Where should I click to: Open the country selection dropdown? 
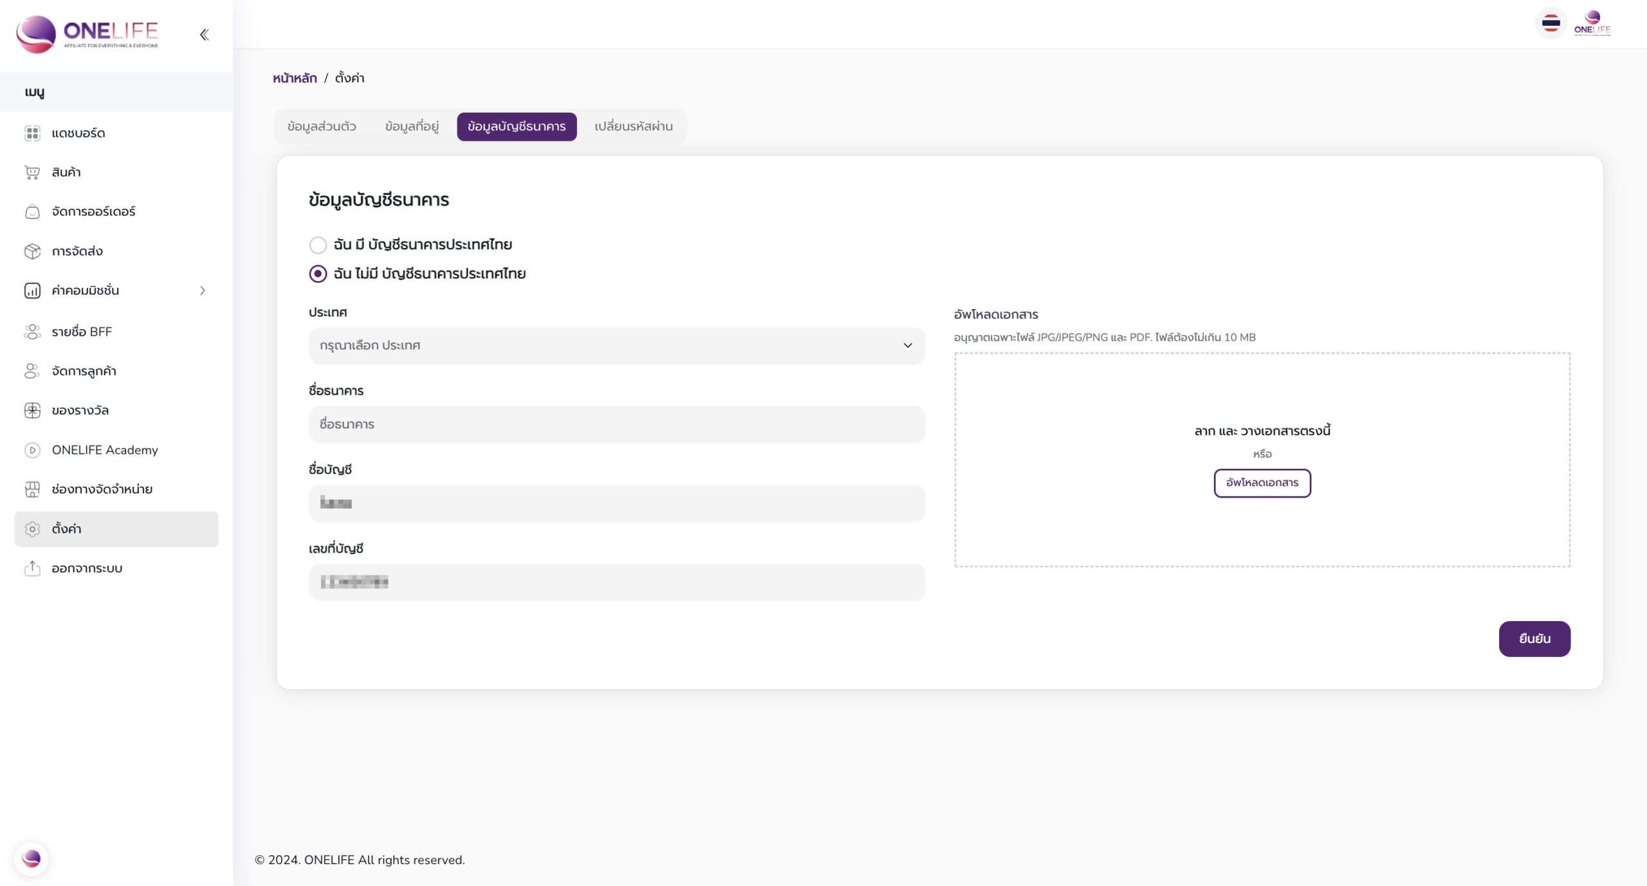(616, 346)
